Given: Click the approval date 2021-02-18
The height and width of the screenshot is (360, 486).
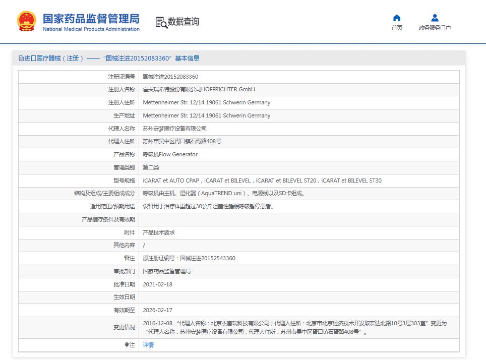Looking at the screenshot, I should coord(157,284).
